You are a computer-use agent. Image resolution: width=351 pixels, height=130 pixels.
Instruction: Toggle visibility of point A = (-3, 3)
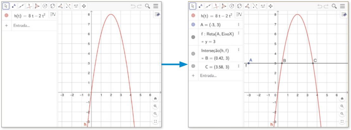coord(194,25)
